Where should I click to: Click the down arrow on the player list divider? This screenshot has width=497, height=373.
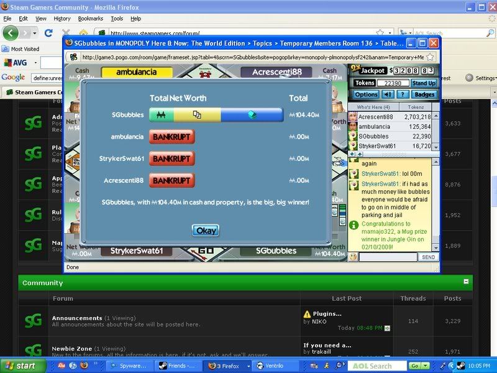coord(352,154)
